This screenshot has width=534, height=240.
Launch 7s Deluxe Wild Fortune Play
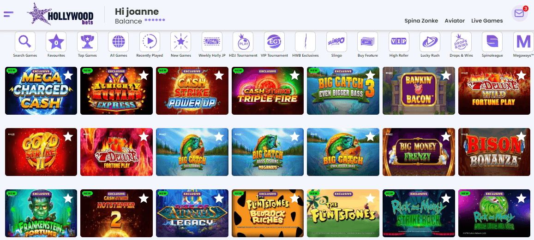[494, 91]
